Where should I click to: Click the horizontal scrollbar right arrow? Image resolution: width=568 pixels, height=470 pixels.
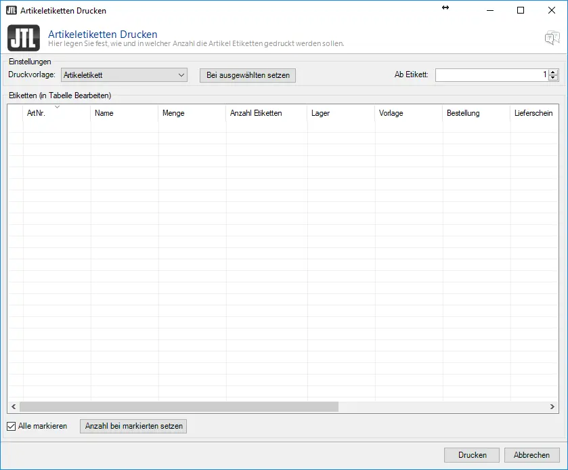pyautogui.click(x=552, y=406)
